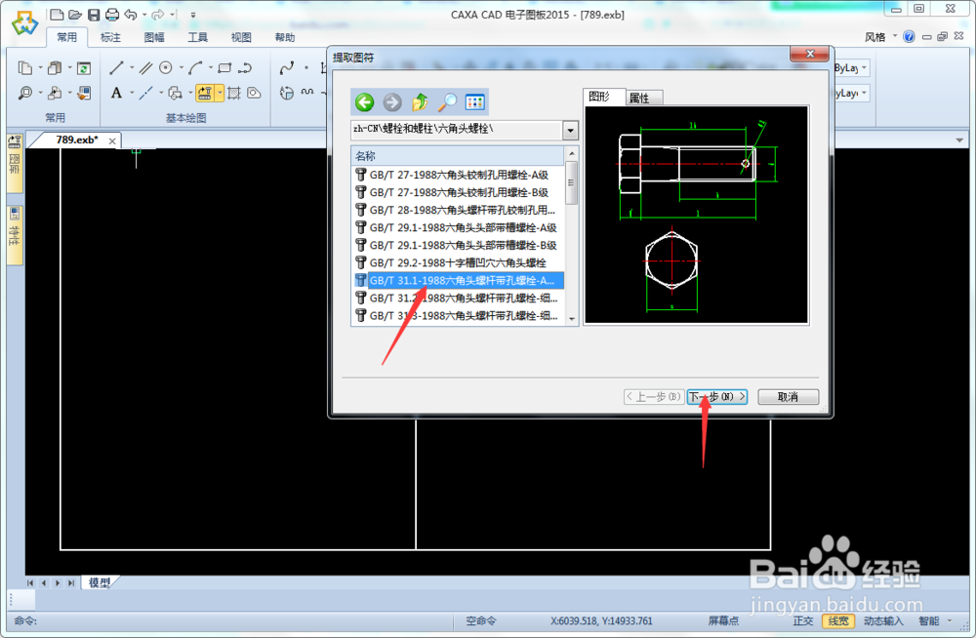Toggle 线宽 line width display
The image size is (976, 638).
(x=838, y=620)
